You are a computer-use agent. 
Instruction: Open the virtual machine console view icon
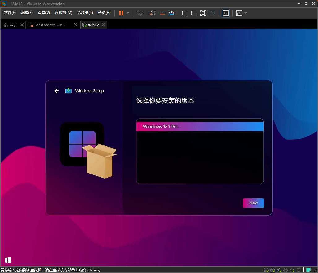coord(226,13)
